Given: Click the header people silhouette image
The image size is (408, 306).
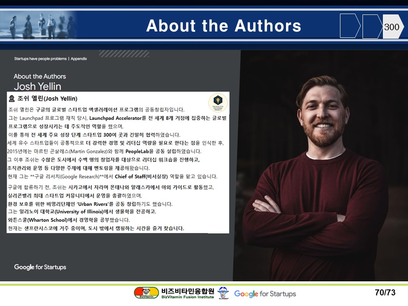Looking at the screenshot, I should click(39, 25).
